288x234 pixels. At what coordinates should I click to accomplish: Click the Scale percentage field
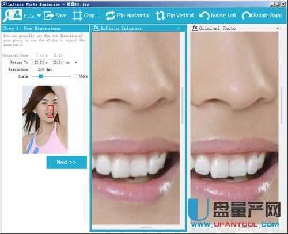coord(81,76)
